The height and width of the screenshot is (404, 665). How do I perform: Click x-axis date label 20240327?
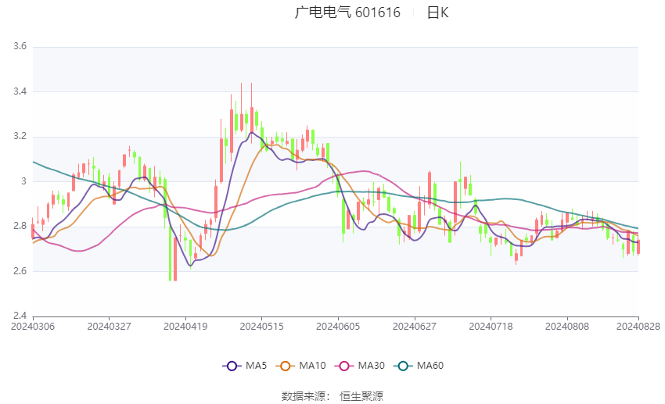click(109, 327)
